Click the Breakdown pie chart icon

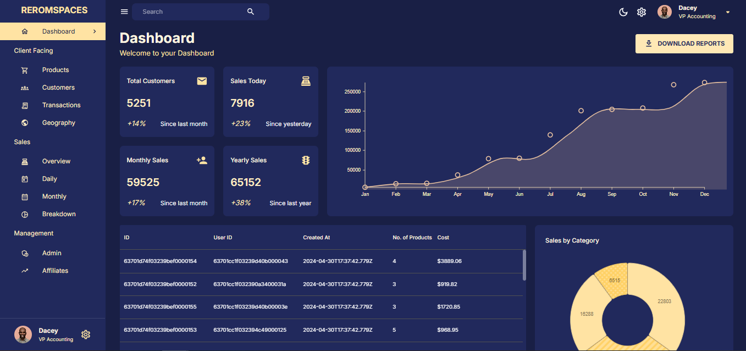click(x=25, y=214)
